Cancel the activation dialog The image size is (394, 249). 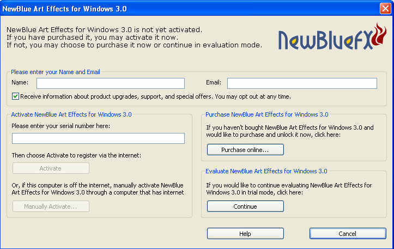click(x=347, y=233)
